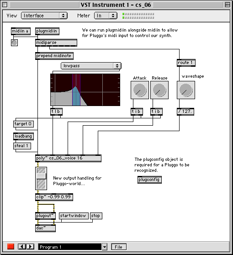Open the lowpass filter type menu
The width and height of the screenshot is (233, 255).
(91, 66)
